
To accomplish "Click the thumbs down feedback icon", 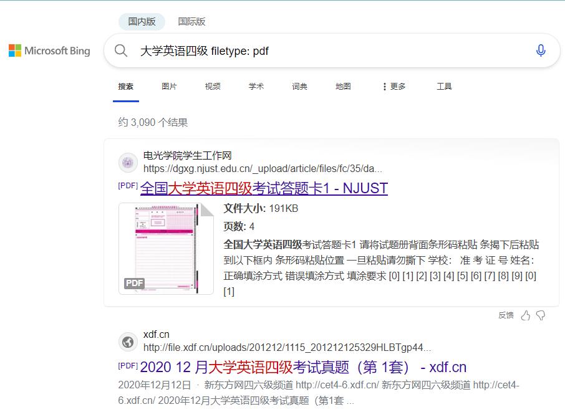I will (x=541, y=315).
